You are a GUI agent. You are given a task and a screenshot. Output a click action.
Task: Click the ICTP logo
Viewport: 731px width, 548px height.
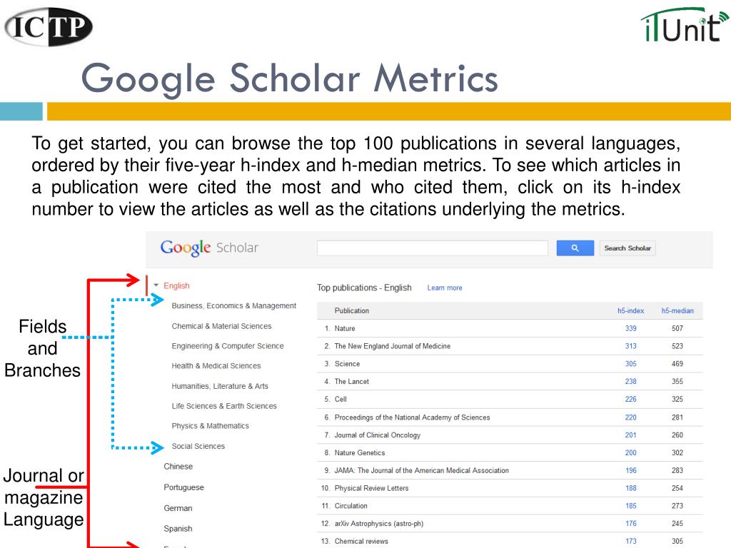[x=49, y=26]
